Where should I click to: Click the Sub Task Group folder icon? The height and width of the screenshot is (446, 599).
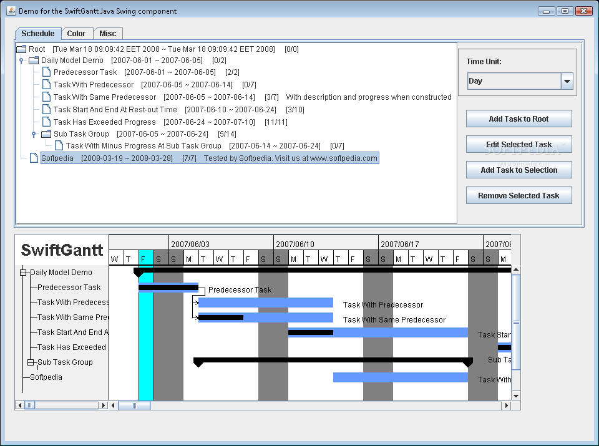point(46,134)
